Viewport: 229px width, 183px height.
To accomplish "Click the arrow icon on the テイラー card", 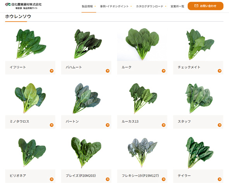I will click(x=220, y=179).
